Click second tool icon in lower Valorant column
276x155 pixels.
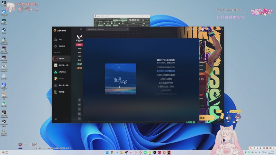tap(79, 105)
